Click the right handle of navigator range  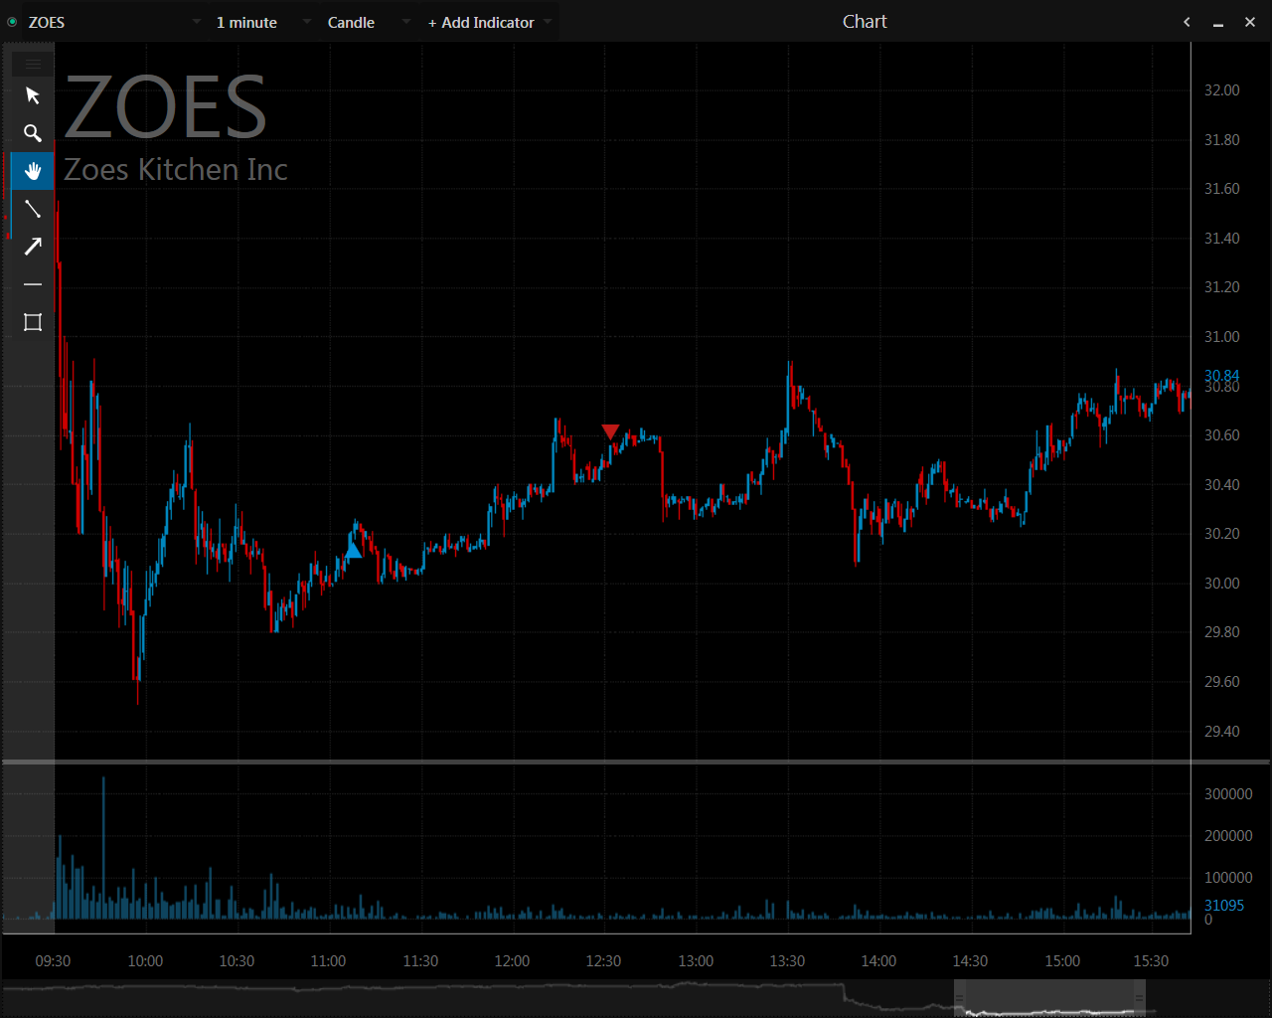1140,998
